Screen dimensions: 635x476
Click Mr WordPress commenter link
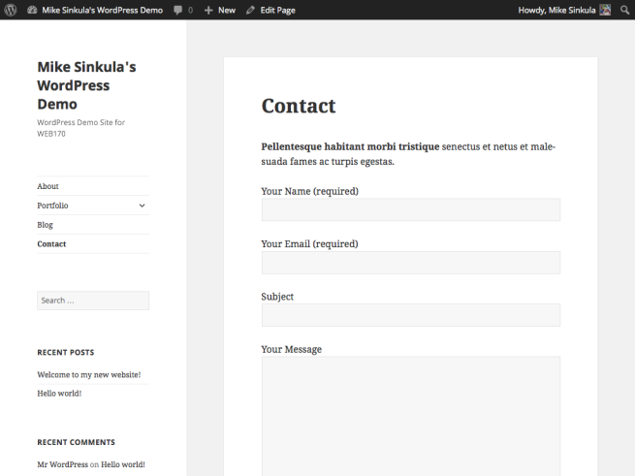pos(62,464)
